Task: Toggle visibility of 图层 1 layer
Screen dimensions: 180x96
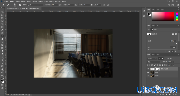Action: [148, 72]
